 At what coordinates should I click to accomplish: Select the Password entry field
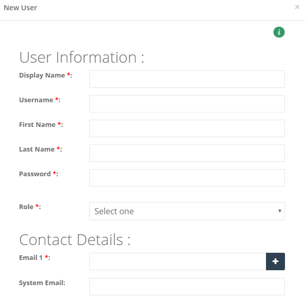click(x=187, y=178)
